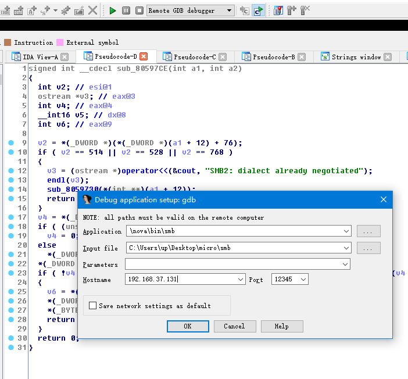Browse for Application with the '...' button

368,231
